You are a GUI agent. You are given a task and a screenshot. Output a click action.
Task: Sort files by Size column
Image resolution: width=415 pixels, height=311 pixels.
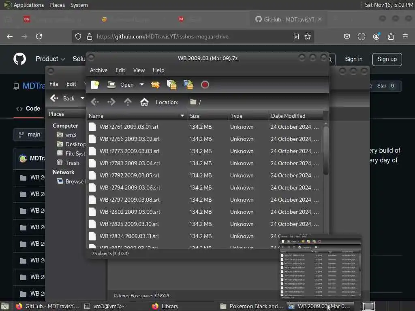point(208,116)
